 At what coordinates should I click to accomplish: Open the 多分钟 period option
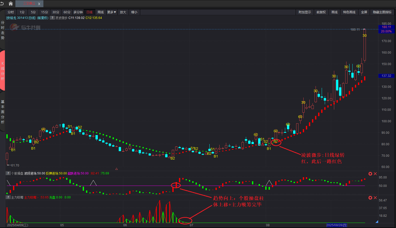pos(78,12)
